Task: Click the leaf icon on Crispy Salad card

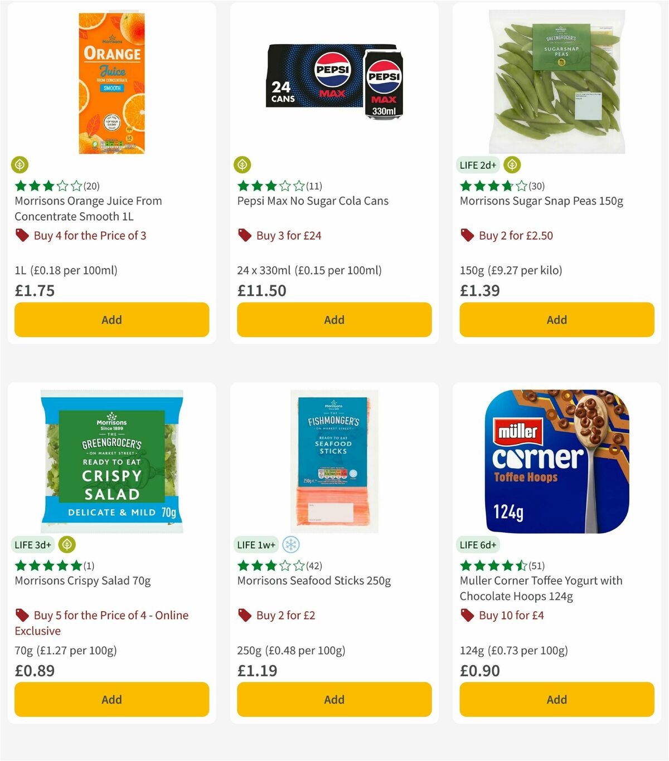Action: tap(67, 545)
